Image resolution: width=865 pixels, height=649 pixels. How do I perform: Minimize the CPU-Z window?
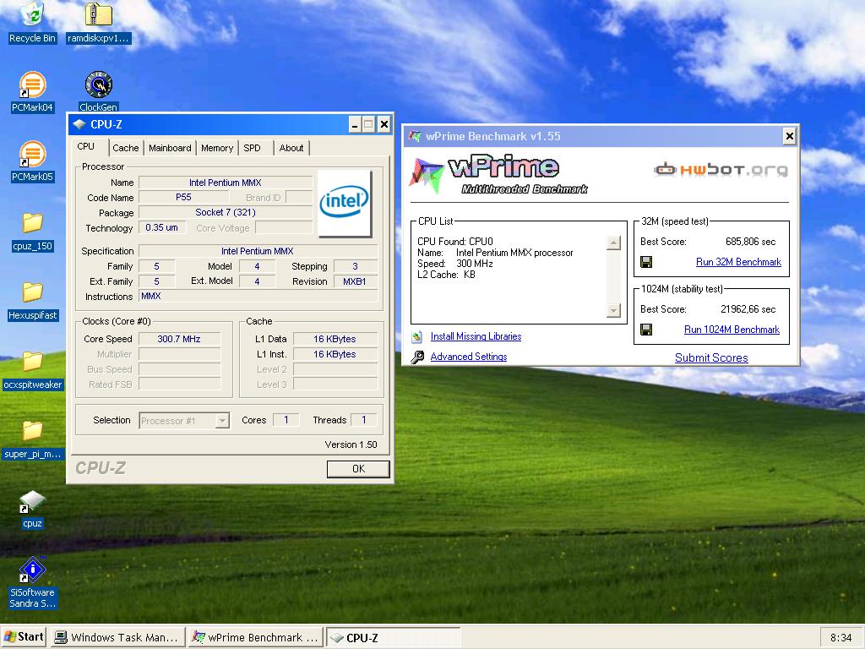click(x=355, y=125)
